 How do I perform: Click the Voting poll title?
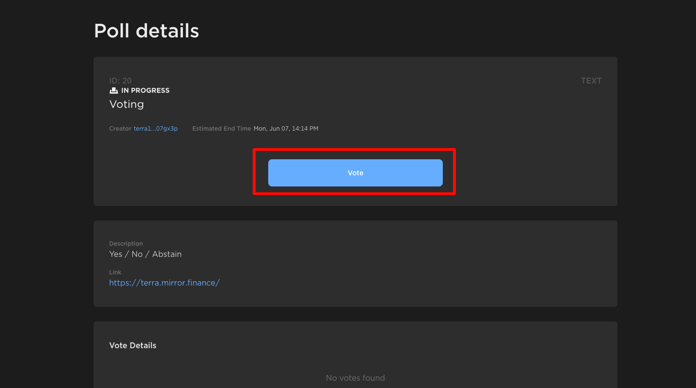[x=127, y=104]
